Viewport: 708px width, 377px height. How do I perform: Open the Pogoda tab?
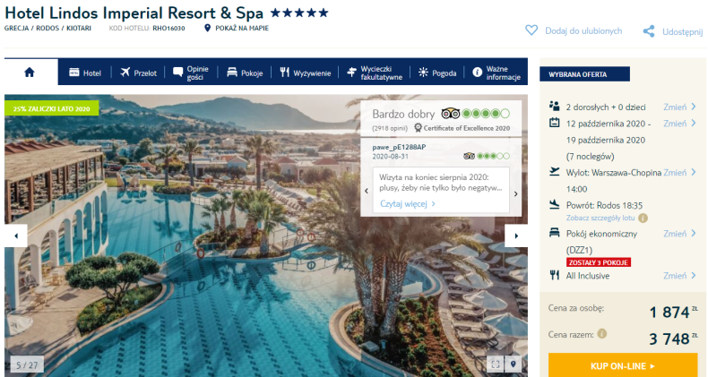[437, 73]
